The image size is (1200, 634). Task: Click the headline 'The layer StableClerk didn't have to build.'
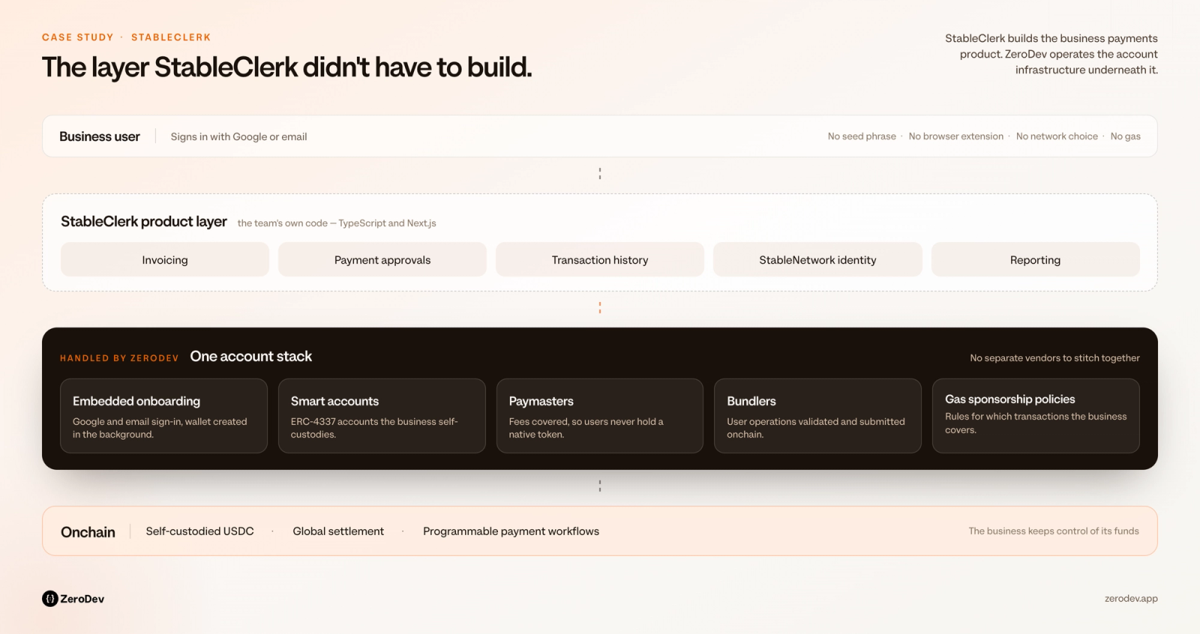pyautogui.click(x=287, y=67)
